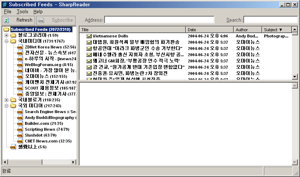Select the Subscribed Feeds root folder icon
Image resolution: width=300 pixels, height=177 pixels.
pos(6,29)
